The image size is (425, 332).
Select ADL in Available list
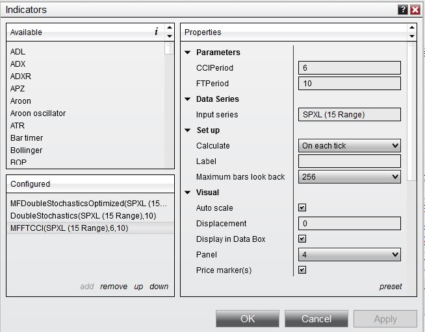pos(18,52)
